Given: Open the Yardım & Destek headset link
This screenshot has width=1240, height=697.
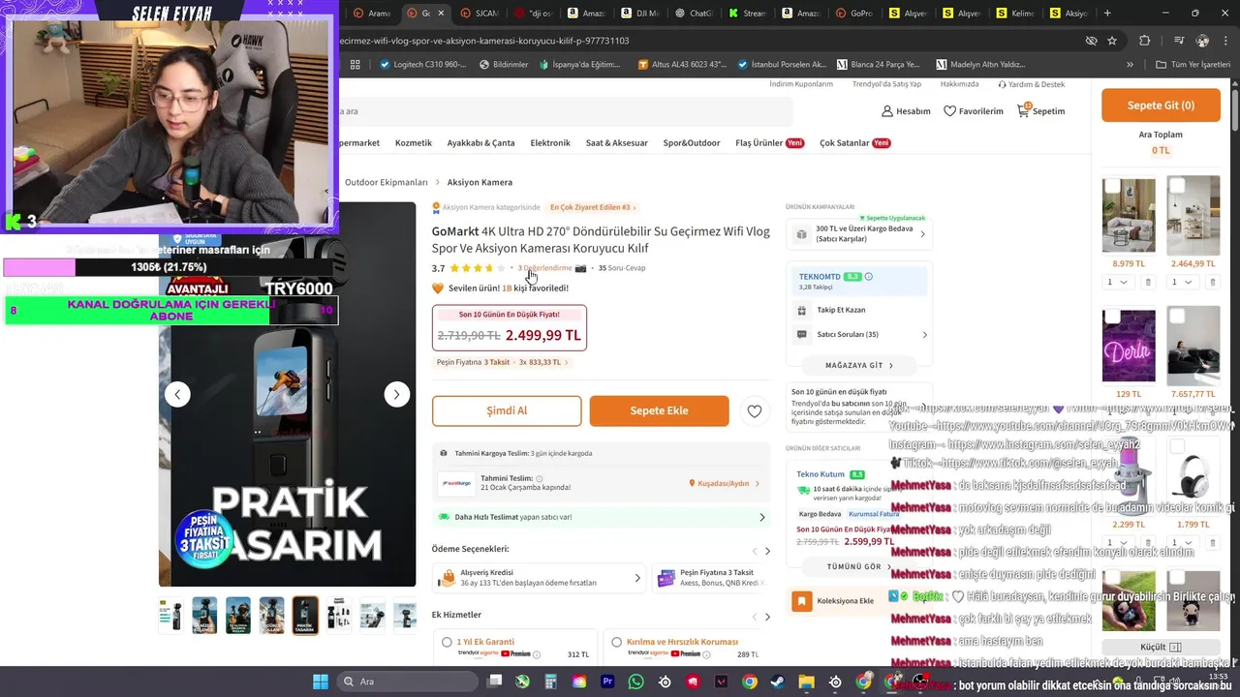Looking at the screenshot, I should (x=1031, y=84).
